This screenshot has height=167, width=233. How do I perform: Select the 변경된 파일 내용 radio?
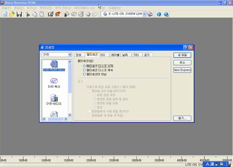[95, 103]
